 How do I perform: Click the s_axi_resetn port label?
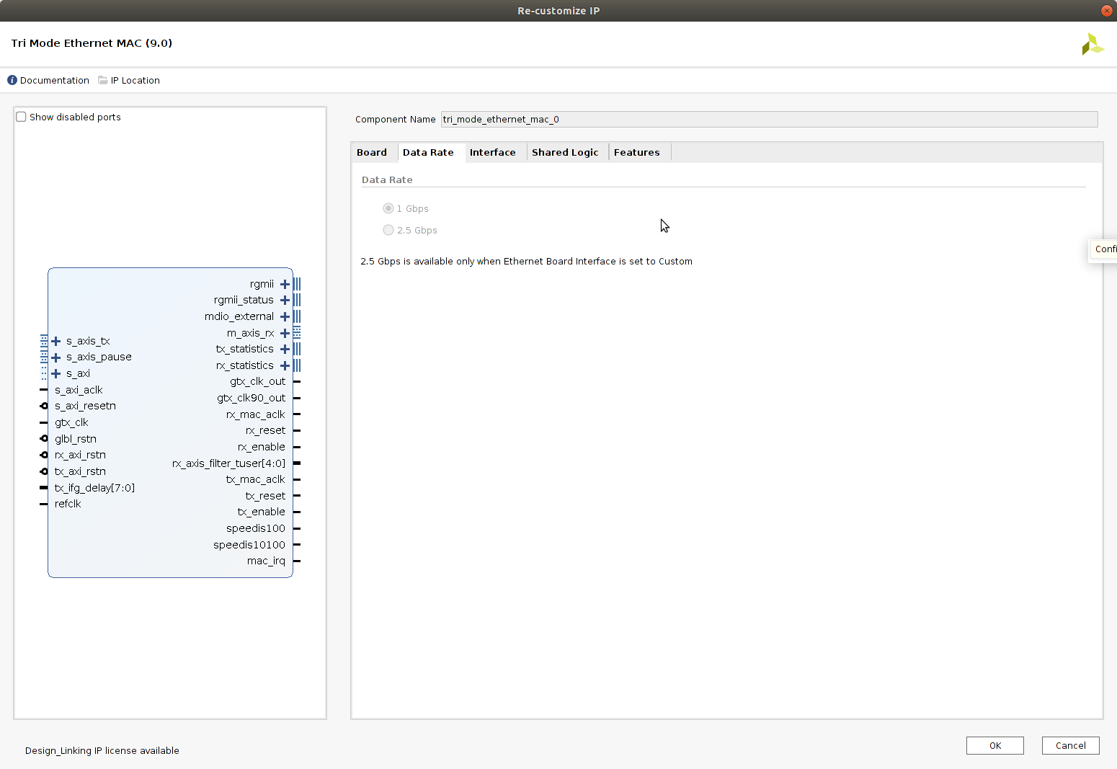point(85,406)
